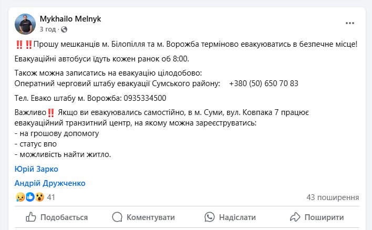Click the wow face reaction emoji
372x230 pixels.
tap(39, 197)
